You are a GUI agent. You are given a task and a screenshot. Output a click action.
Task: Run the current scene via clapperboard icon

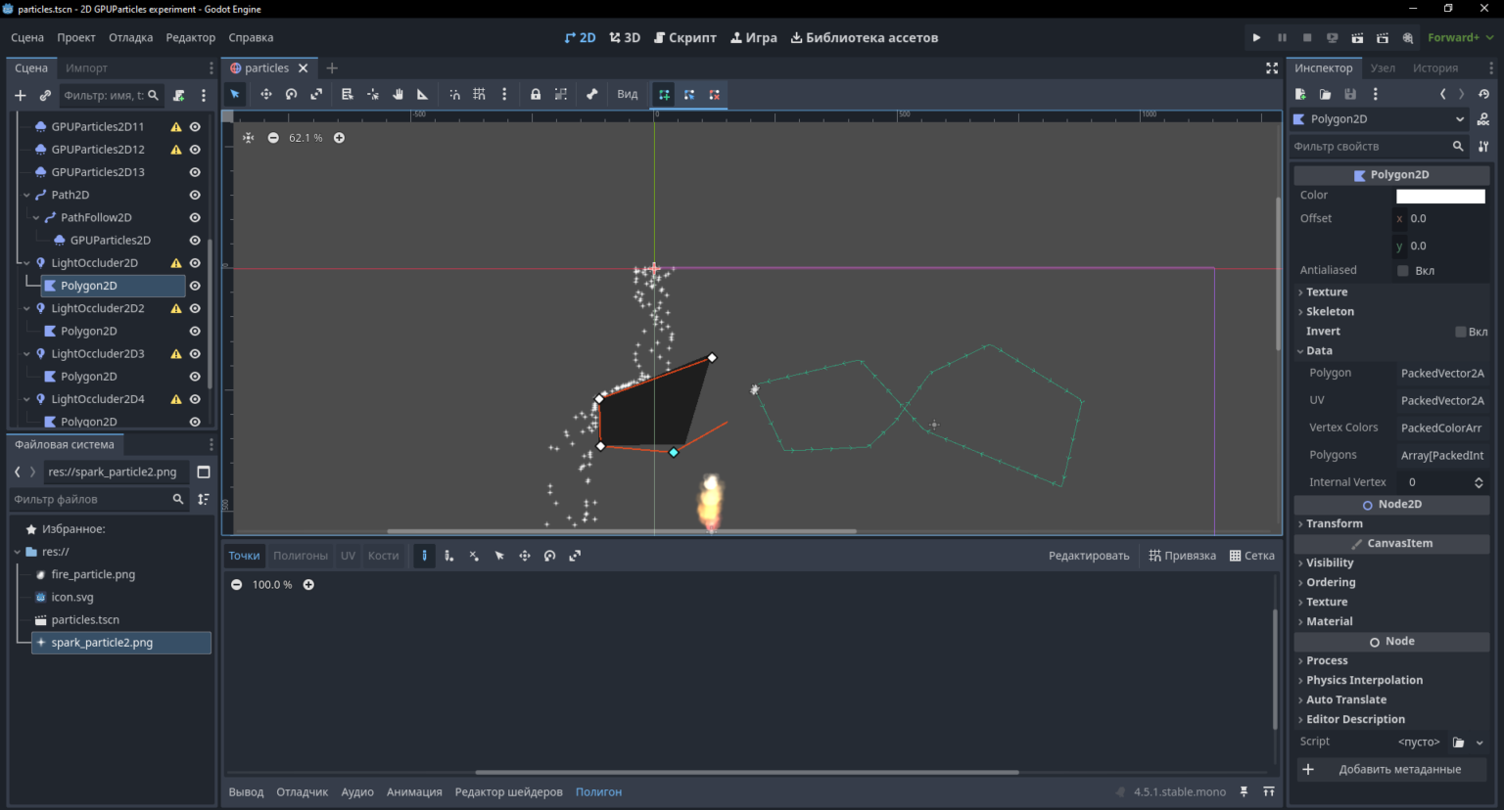1357,38
